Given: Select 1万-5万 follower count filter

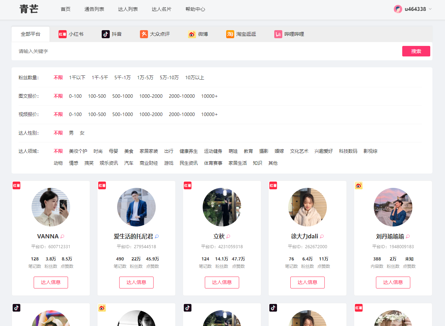Looking at the screenshot, I should (x=145, y=77).
